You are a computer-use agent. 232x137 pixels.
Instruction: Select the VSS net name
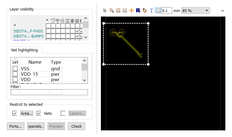(x=25, y=69)
